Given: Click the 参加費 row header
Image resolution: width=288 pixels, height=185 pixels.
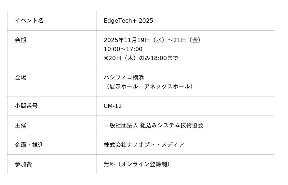Looking at the screenshot, I should coord(23,164).
